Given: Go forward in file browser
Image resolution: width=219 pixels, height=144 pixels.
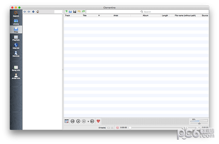Looking at the screenshot, I should (29, 12).
